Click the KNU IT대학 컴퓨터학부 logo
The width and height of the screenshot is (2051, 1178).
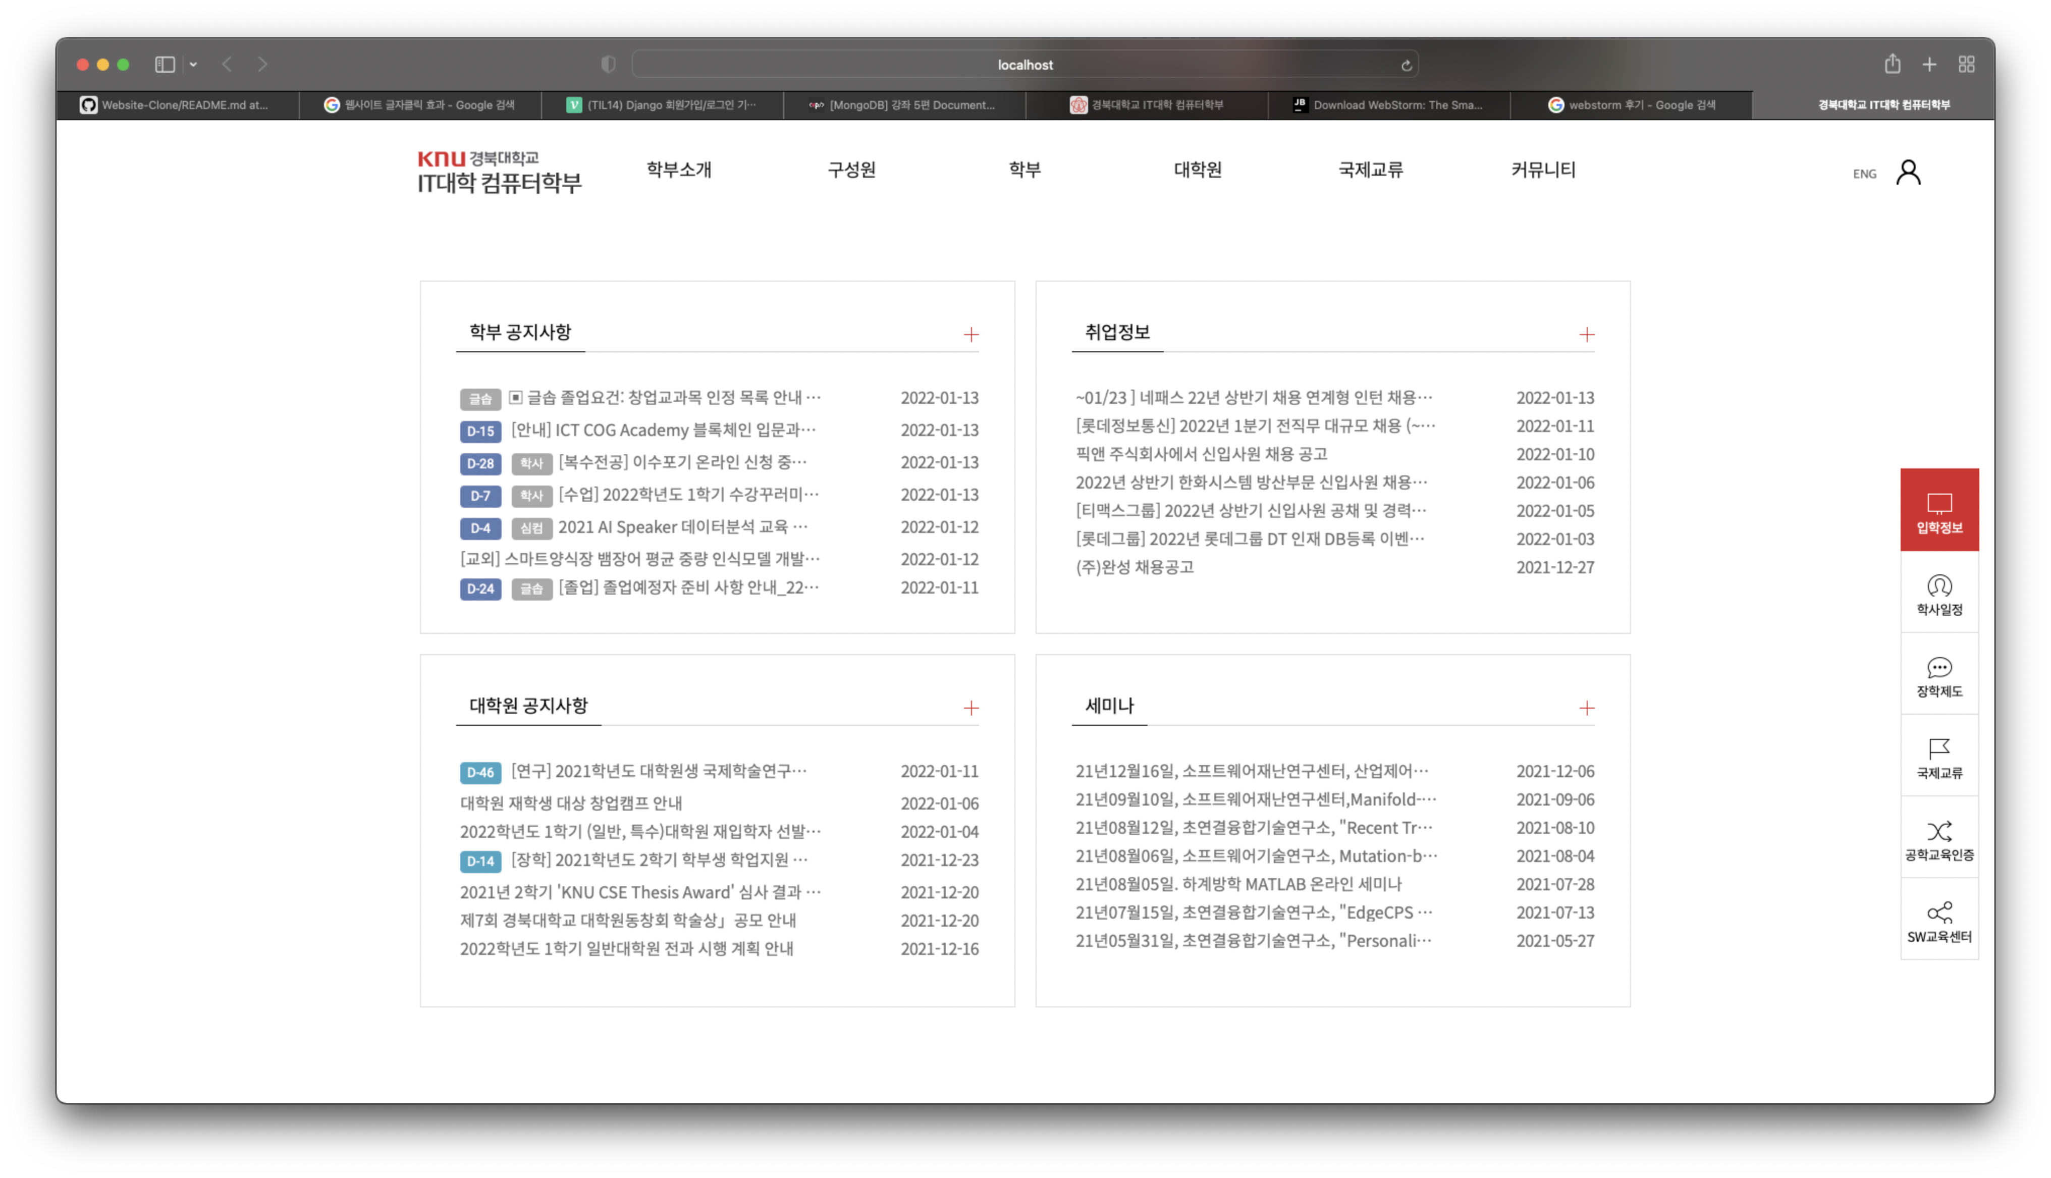coord(499,172)
